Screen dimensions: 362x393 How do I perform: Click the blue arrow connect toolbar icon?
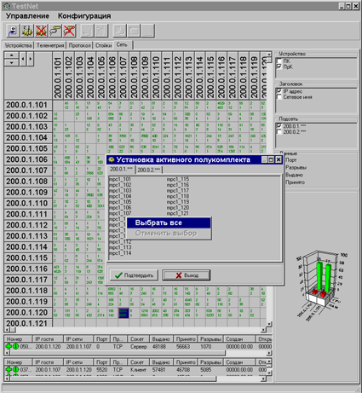[13, 31]
